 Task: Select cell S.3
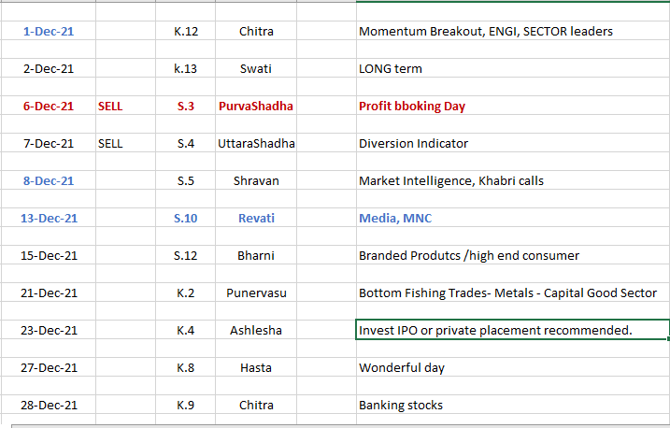click(185, 106)
